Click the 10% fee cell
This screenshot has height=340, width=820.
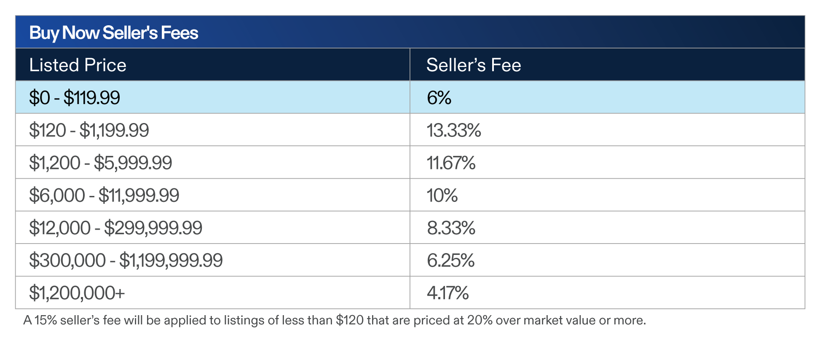pos(442,195)
